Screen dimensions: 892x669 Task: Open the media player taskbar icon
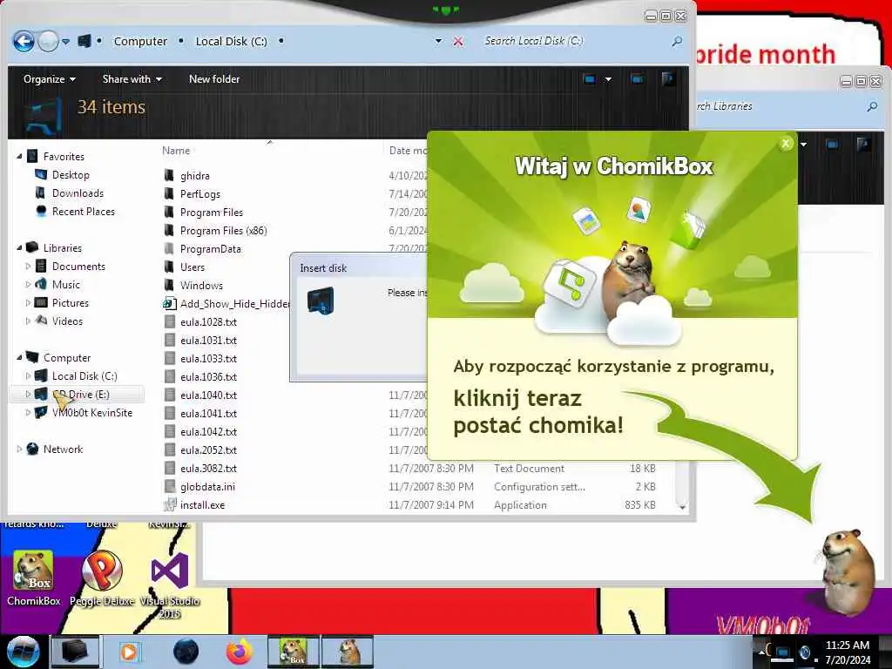point(129,652)
